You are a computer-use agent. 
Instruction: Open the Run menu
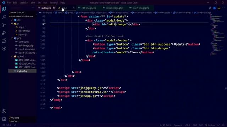tap(45, 2)
